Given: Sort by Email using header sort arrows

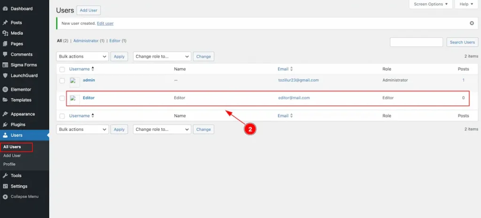Looking at the screenshot, I should [x=291, y=69].
